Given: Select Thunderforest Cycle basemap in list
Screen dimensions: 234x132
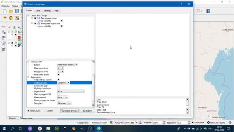Looking at the screenshot, I should pyautogui.click(x=106, y=113).
